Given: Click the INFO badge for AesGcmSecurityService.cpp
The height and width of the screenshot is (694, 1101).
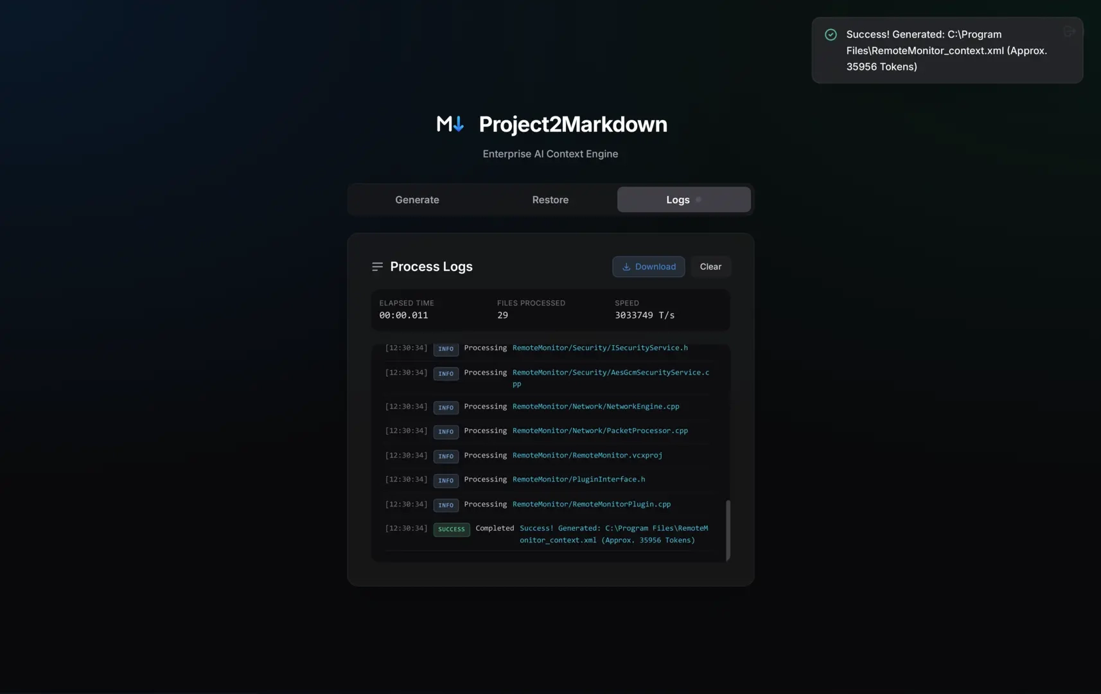Looking at the screenshot, I should pos(446,373).
